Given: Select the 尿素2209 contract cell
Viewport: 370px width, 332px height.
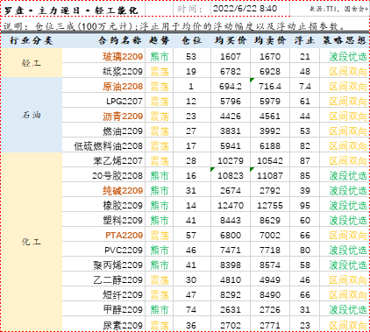Looking at the screenshot, I should tap(103, 324).
